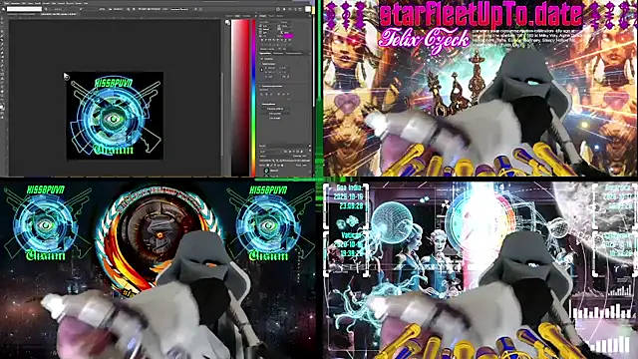Open the File menu in Photoshop

click(7, 3)
